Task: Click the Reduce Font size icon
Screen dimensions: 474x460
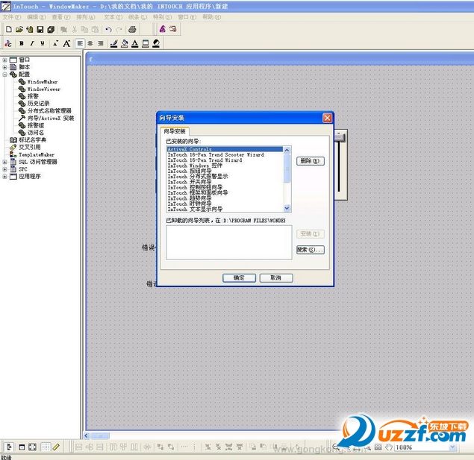Action: click(55, 43)
